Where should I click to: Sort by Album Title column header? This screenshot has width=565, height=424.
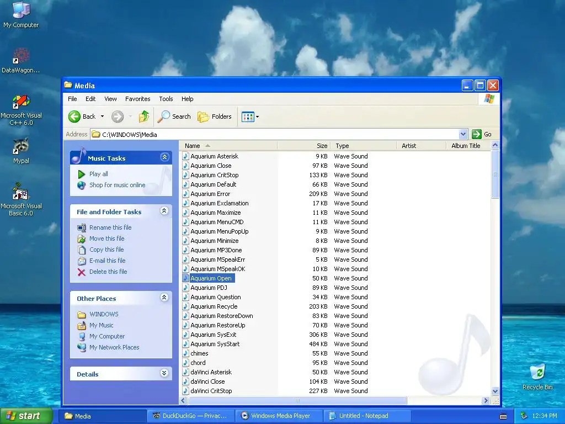pyautogui.click(x=468, y=146)
